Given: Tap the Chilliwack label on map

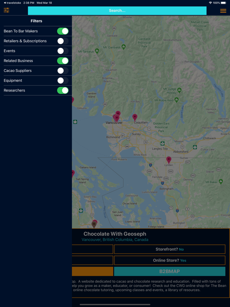Looking at the screenshot, I should click(209, 138).
